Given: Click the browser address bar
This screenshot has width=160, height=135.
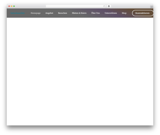Looking at the screenshot, I should [76, 6].
